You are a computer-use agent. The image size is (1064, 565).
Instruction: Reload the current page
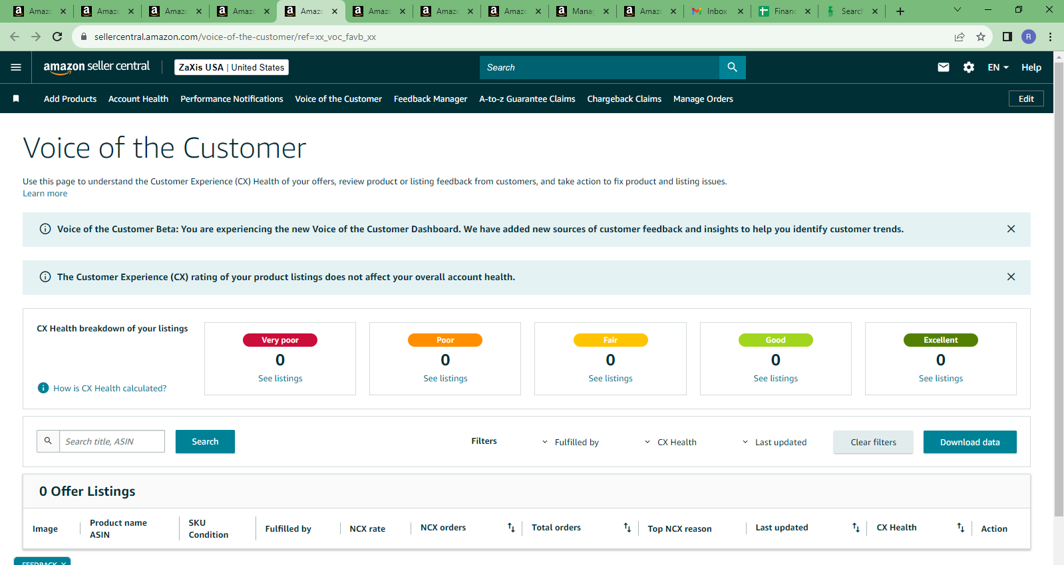(57, 37)
